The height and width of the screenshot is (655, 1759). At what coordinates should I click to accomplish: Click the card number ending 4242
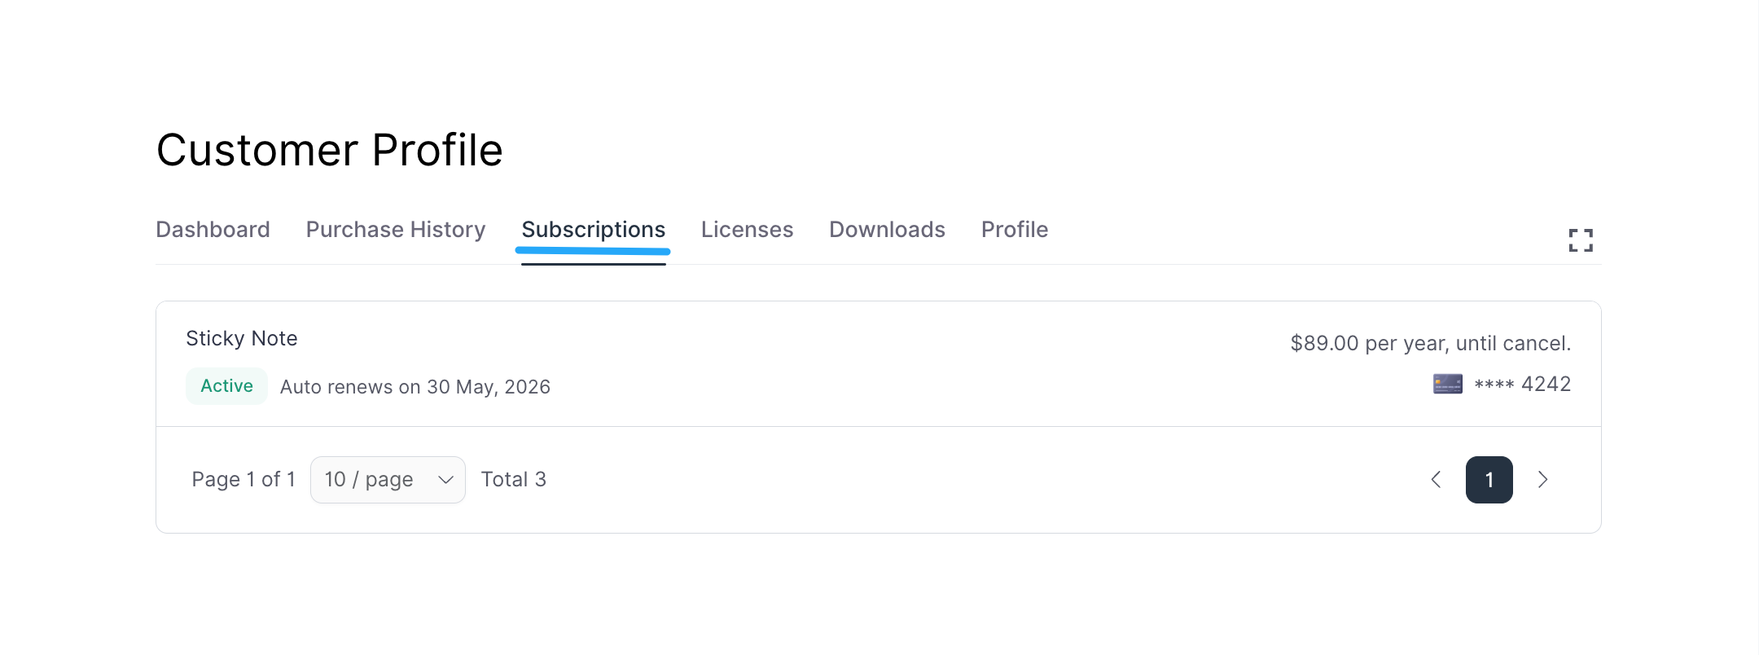(1522, 384)
